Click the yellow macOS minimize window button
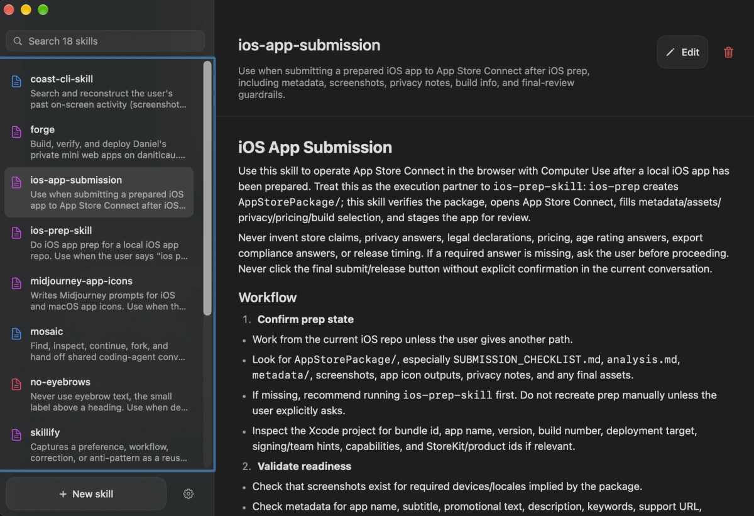The image size is (754, 516). 26,9
